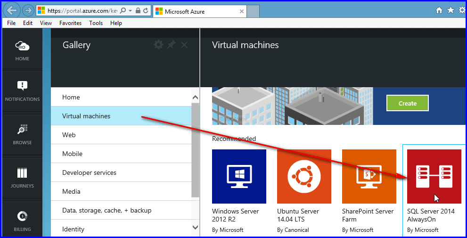This screenshot has height=238, width=467.
Task: Open the Tools menu
Action: click(96, 23)
